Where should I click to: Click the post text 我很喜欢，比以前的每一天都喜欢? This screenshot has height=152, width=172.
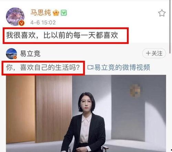tap(62, 35)
